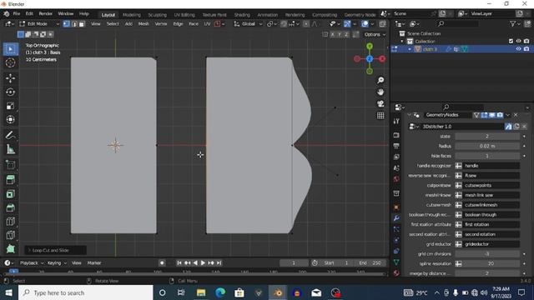The height and width of the screenshot is (300, 534).
Task: Switch to the Modeling workspace tab
Action: (x=132, y=15)
